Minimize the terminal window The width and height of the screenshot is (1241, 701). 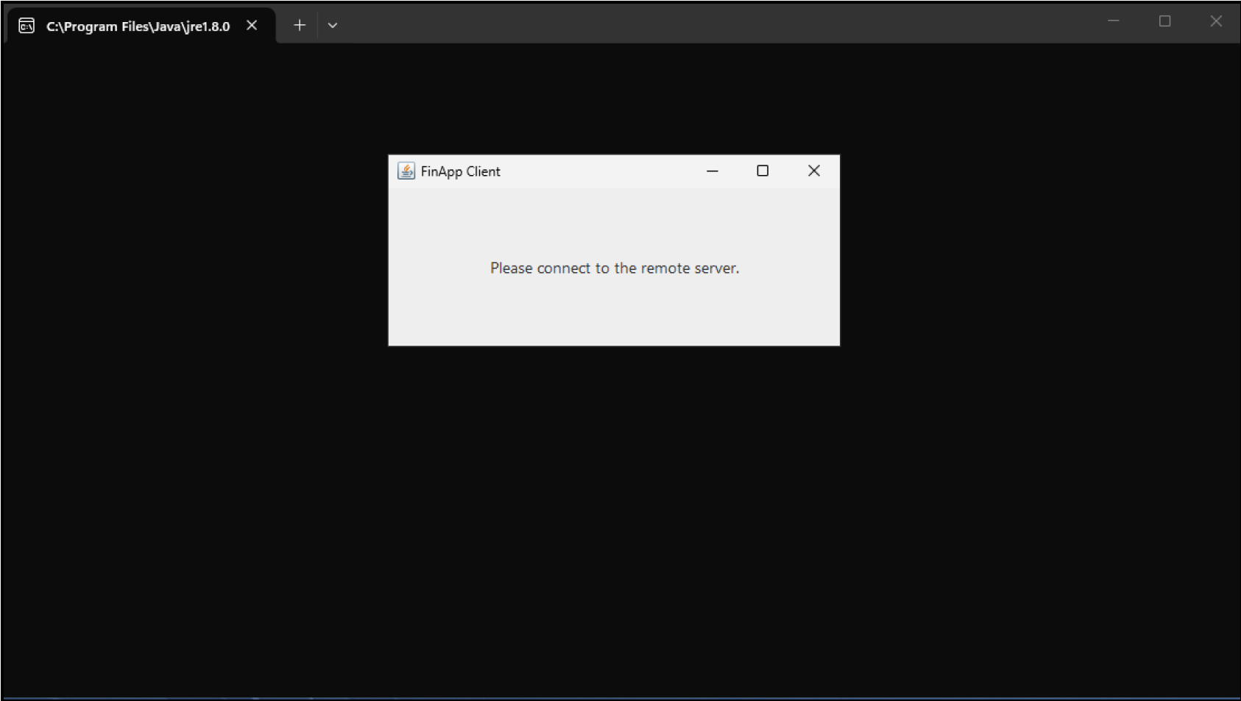click(x=1113, y=21)
